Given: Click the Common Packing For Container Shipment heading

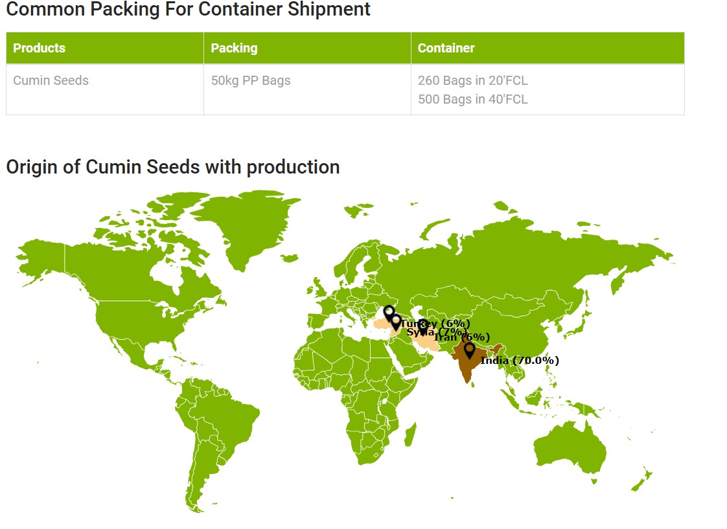Looking at the screenshot, I should (188, 9).
